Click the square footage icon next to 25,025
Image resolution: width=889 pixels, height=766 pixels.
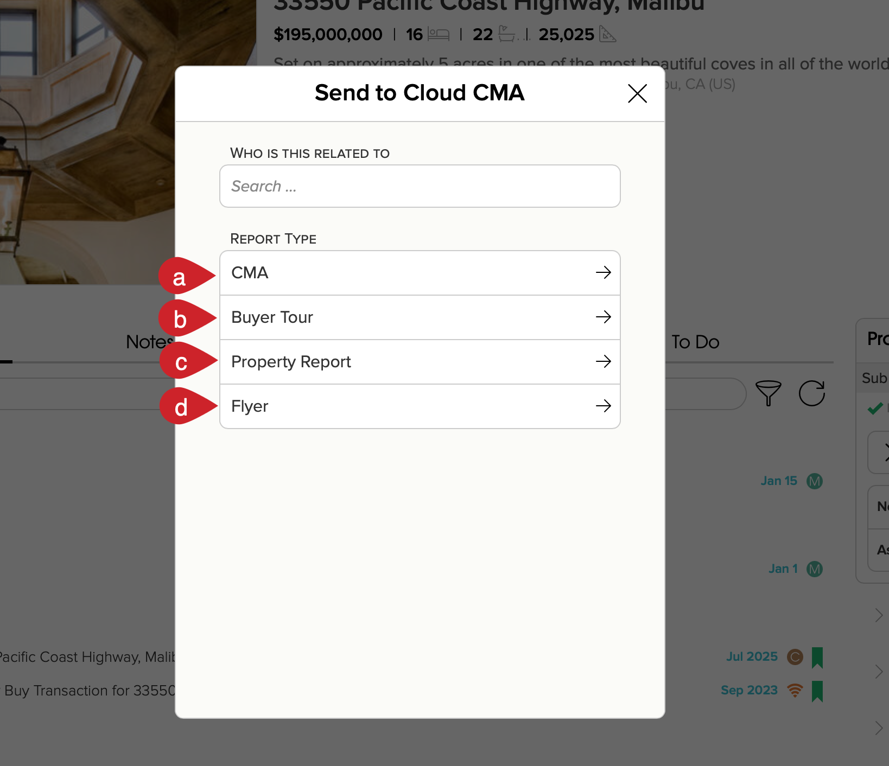pos(608,34)
